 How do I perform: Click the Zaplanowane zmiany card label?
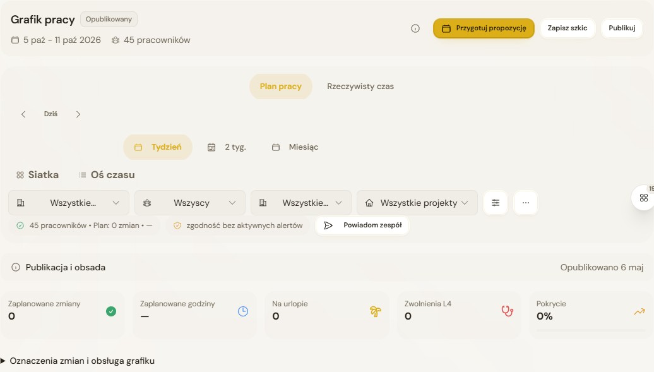pyautogui.click(x=44, y=304)
